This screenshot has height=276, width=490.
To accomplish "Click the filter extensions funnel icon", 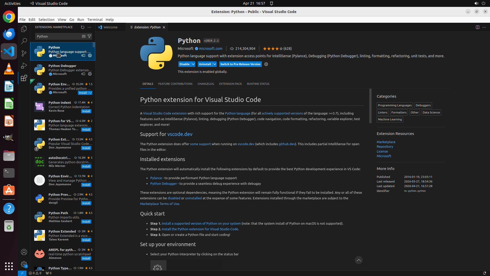I will [x=89, y=36].
